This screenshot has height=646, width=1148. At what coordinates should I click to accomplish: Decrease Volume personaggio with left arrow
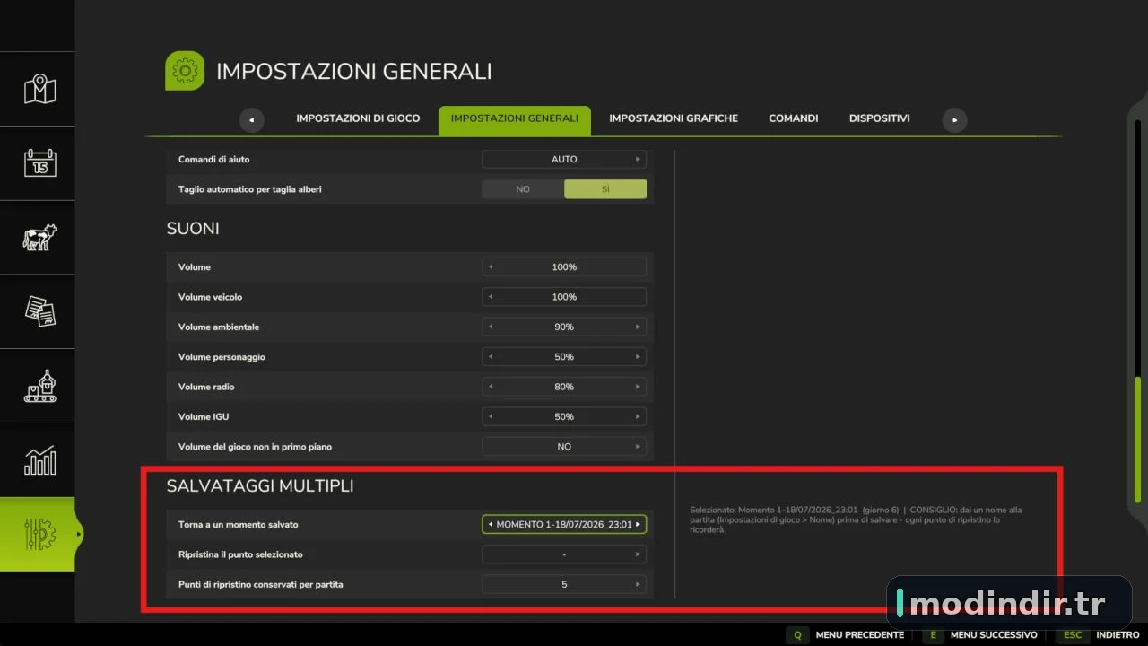pyautogui.click(x=491, y=357)
